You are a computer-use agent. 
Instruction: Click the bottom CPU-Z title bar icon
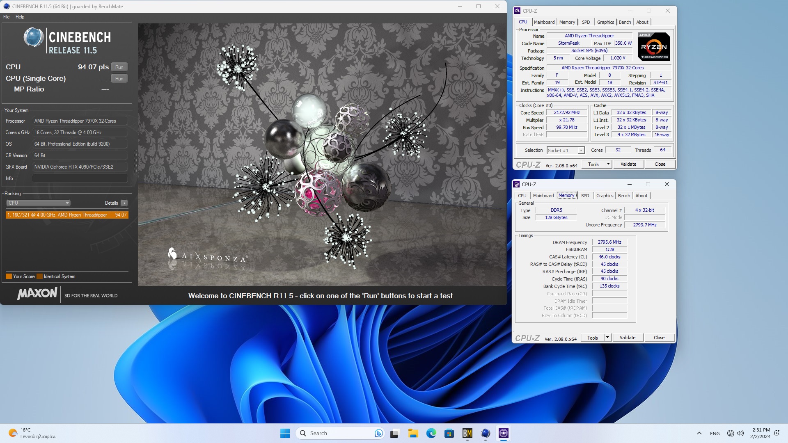(x=516, y=184)
